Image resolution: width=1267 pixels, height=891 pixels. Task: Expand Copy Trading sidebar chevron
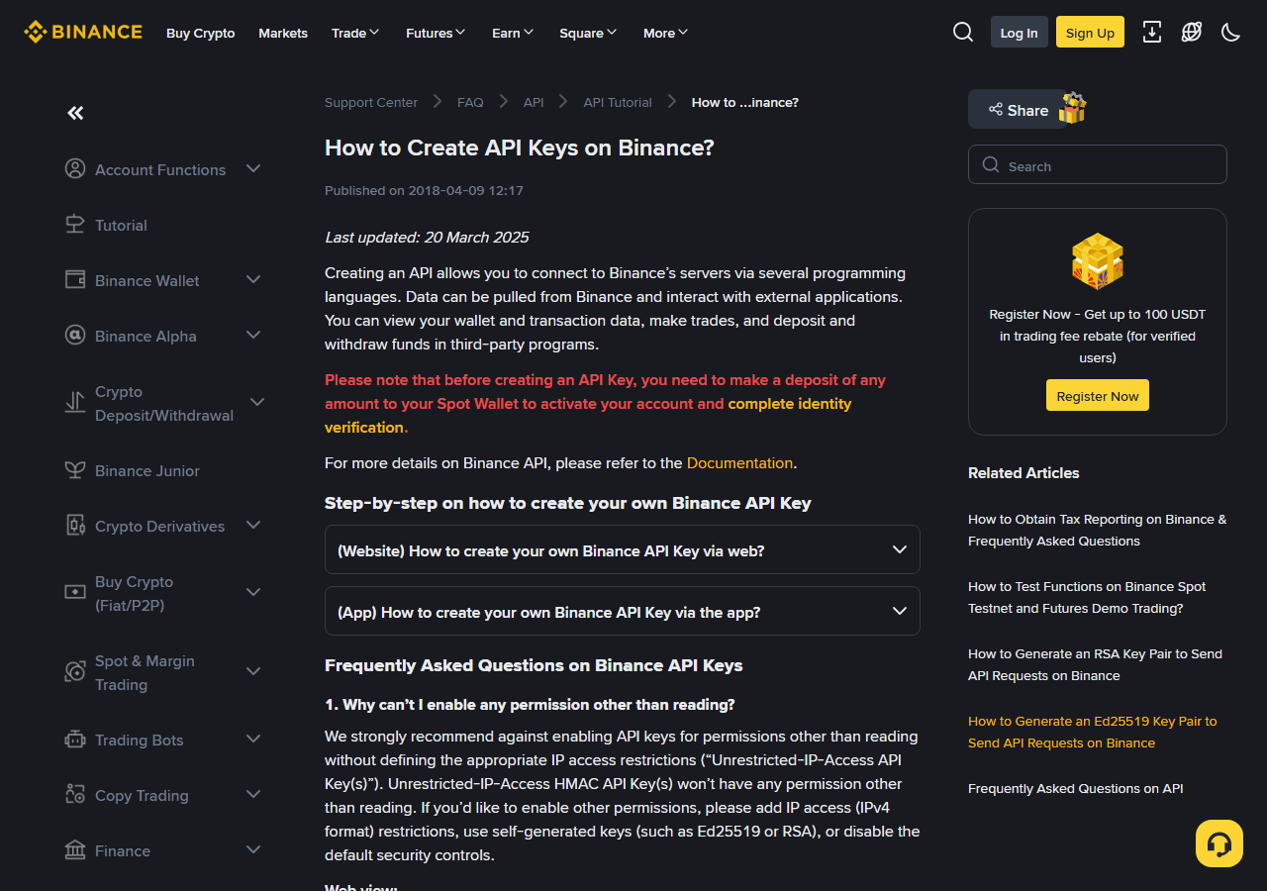click(253, 794)
